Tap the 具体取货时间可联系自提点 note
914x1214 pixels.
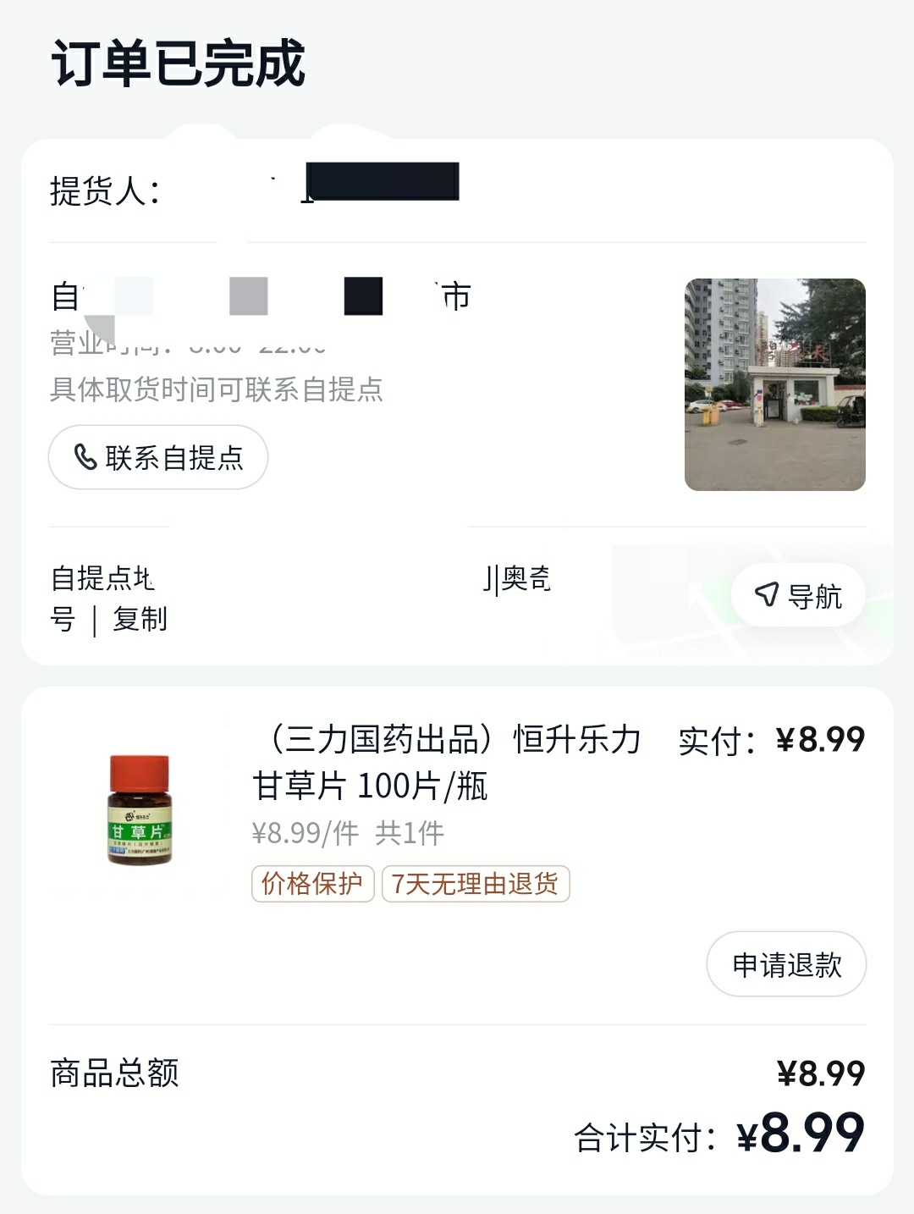tap(217, 389)
